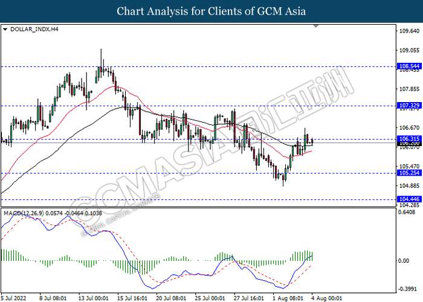
Task: Click the current price 106.200 label
Action: click(x=409, y=144)
